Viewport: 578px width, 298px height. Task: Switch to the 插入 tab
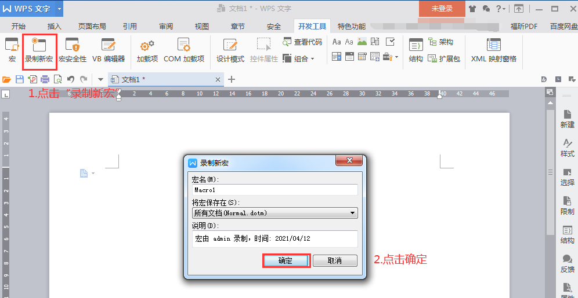click(54, 26)
